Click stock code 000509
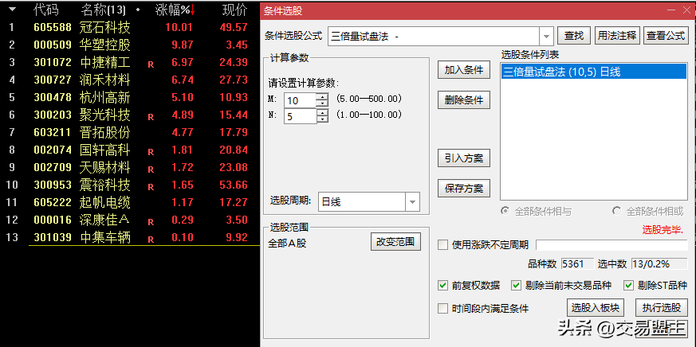 point(53,45)
